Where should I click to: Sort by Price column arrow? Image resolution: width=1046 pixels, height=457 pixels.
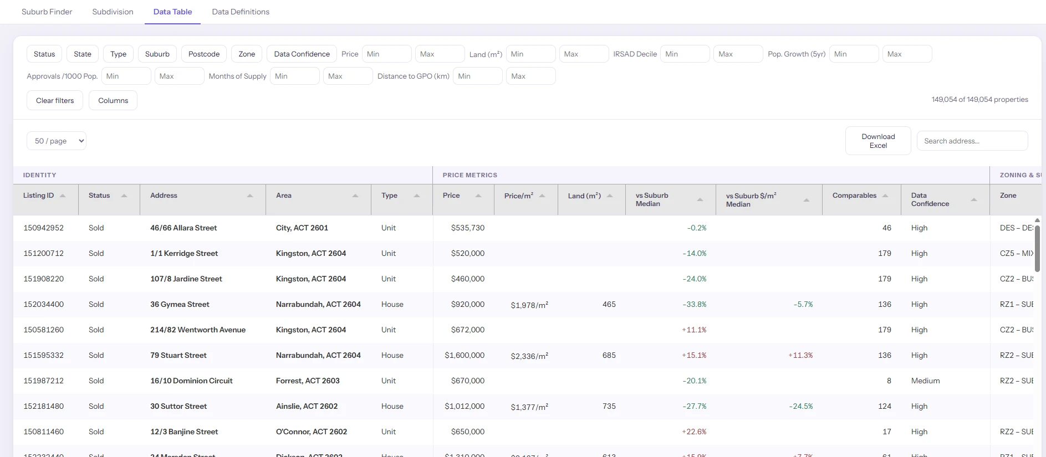[x=478, y=196]
